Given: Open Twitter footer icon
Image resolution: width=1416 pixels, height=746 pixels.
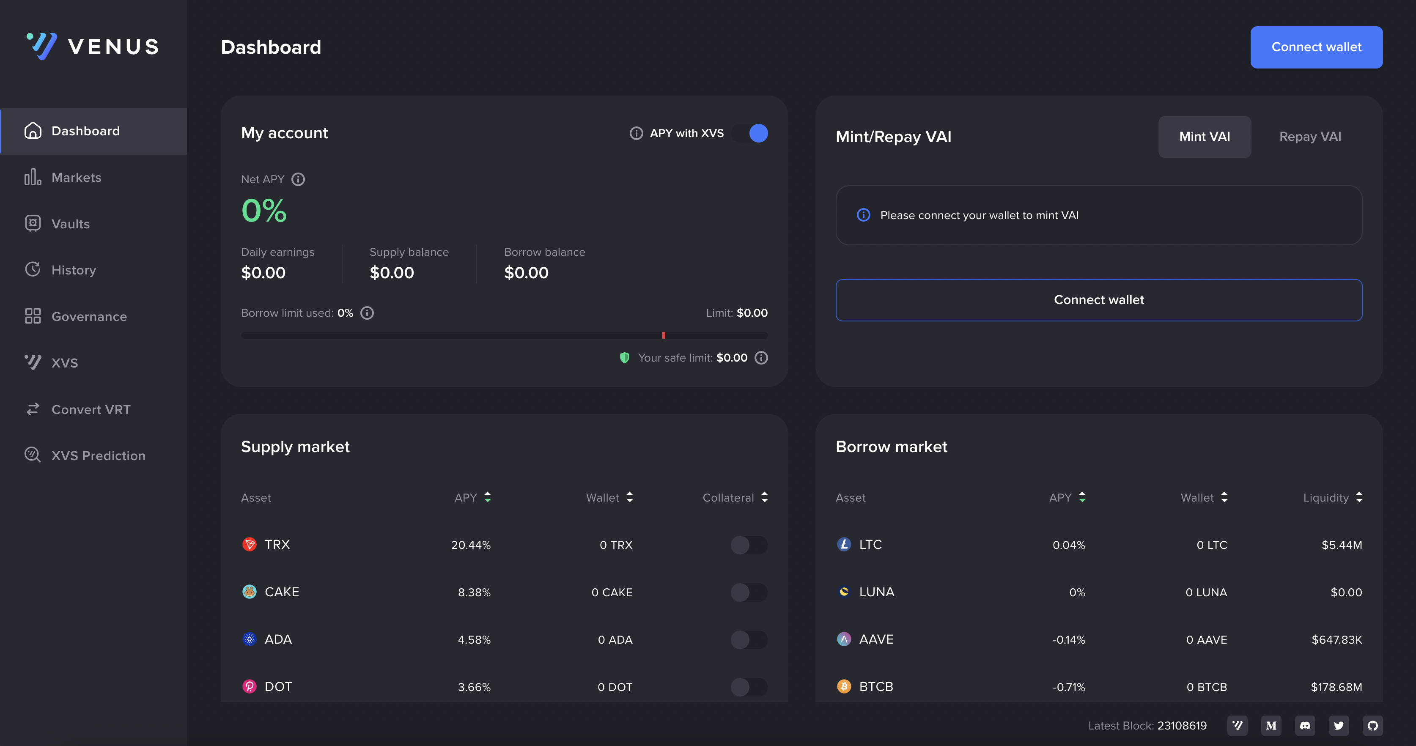Looking at the screenshot, I should pyautogui.click(x=1339, y=726).
